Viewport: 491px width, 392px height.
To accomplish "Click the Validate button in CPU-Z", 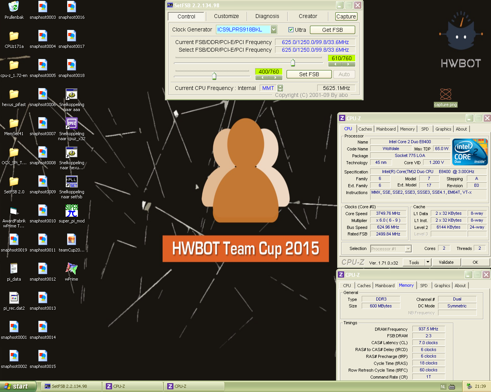I will point(446,262).
